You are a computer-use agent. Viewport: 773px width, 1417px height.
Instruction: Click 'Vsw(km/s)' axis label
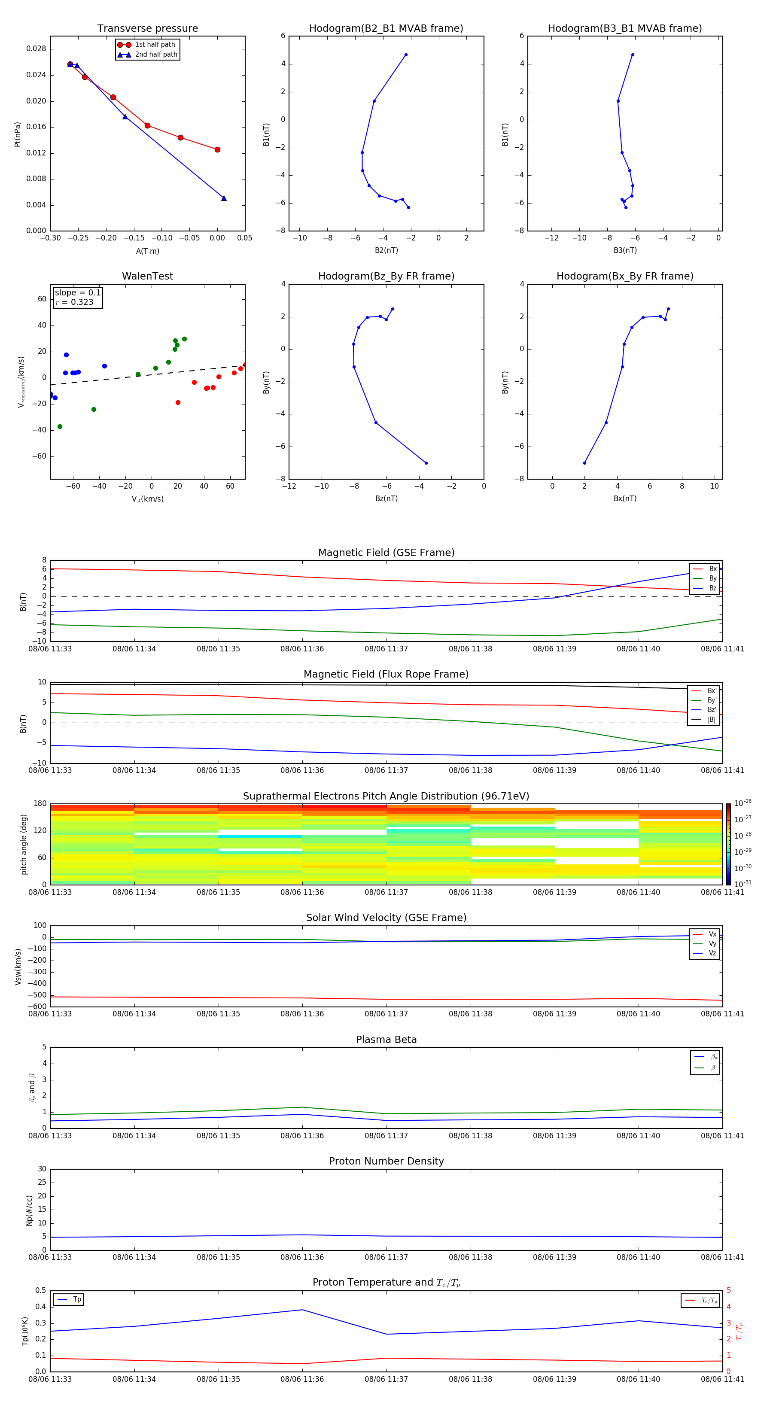pyautogui.click(x=18, y=967)
